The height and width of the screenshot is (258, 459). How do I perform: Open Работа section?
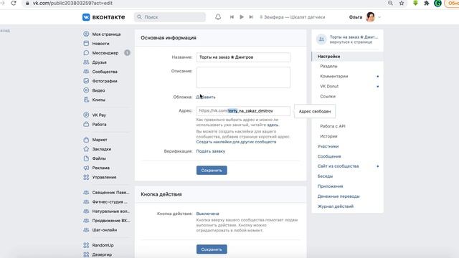[95, 124]
